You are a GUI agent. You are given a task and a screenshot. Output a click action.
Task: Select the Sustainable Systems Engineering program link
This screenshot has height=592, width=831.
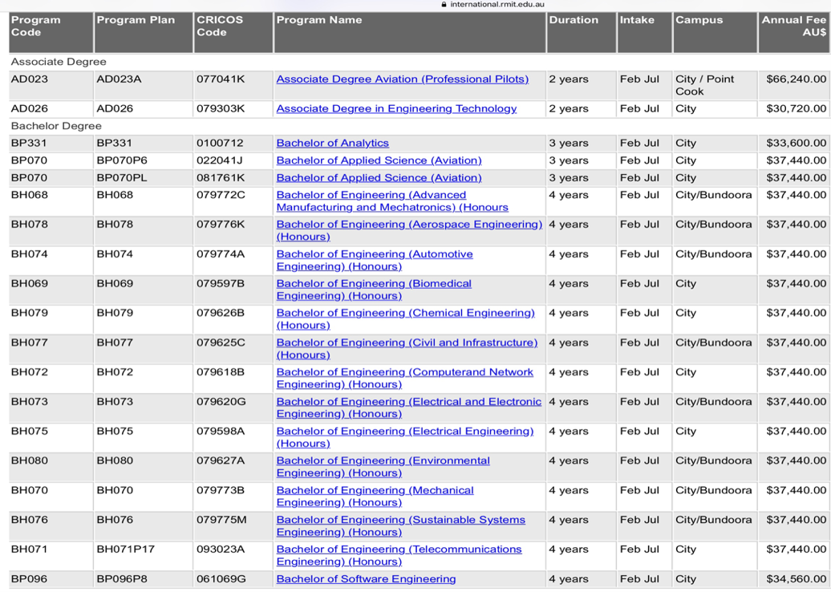(x=400, y=521)
